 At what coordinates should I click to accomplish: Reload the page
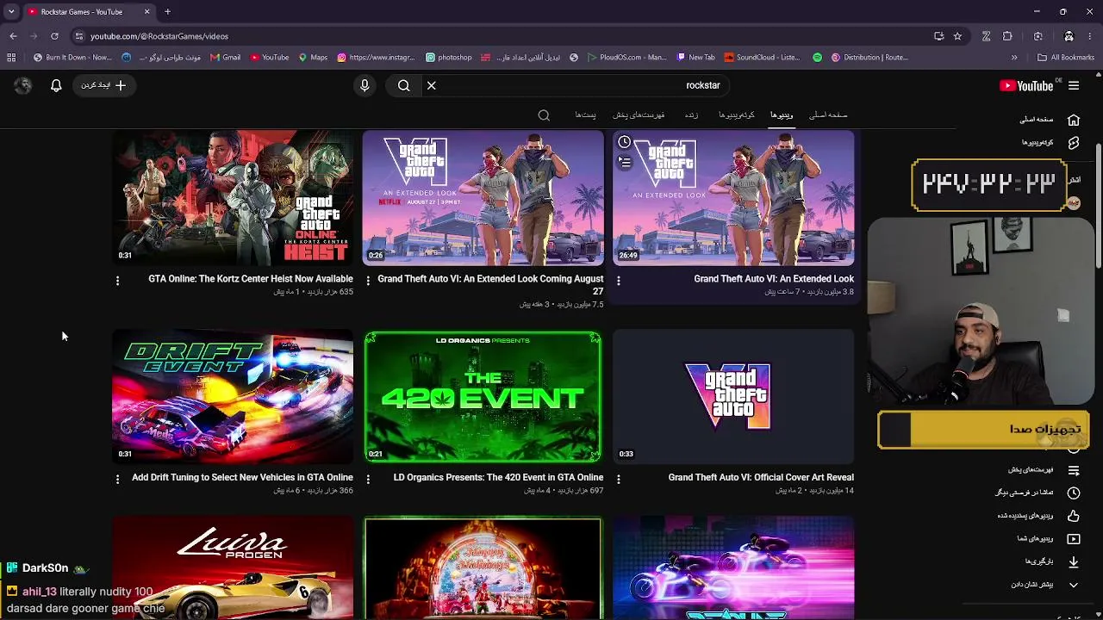pos(54,36)
